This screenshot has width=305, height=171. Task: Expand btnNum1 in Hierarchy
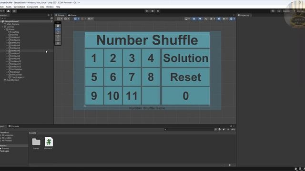point(7,38)
